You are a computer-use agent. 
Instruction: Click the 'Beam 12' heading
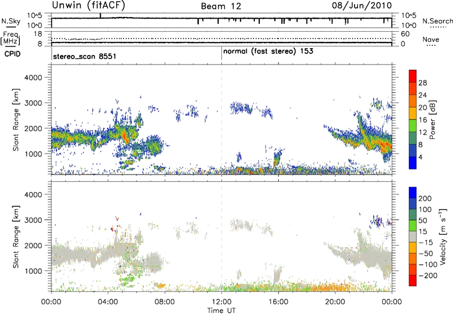point(221,6)
